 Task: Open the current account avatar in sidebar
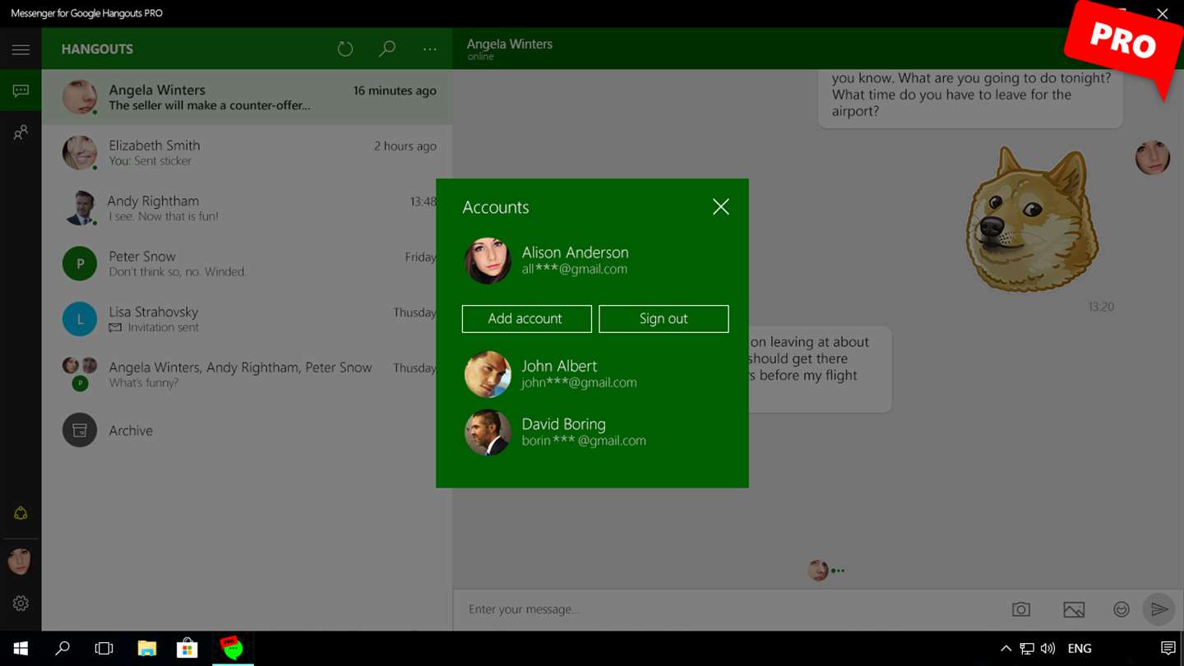coord(20,562)
